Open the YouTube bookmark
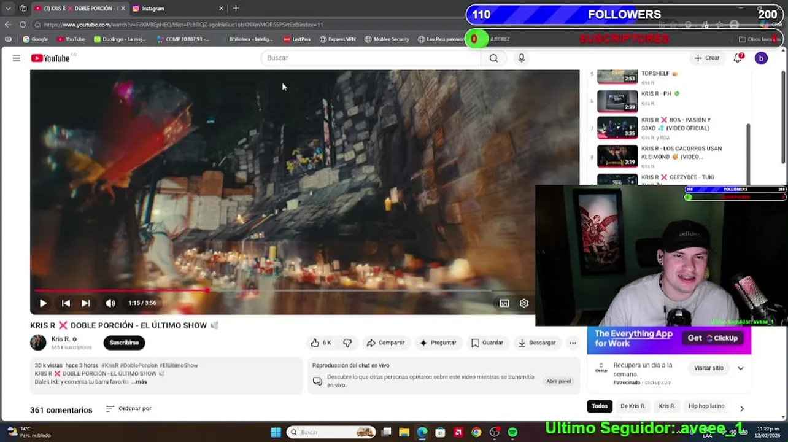The height and width of the screenshot is (442, 788). point(71,39)
